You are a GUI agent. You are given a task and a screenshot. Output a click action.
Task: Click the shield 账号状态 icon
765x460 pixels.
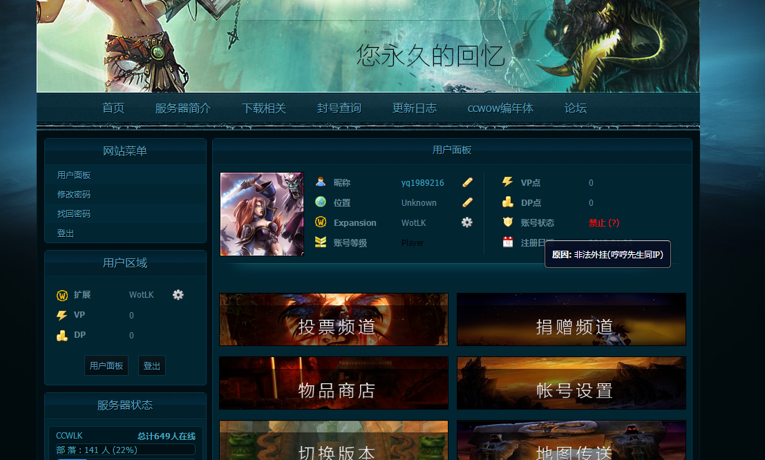(x=508, y=222)
